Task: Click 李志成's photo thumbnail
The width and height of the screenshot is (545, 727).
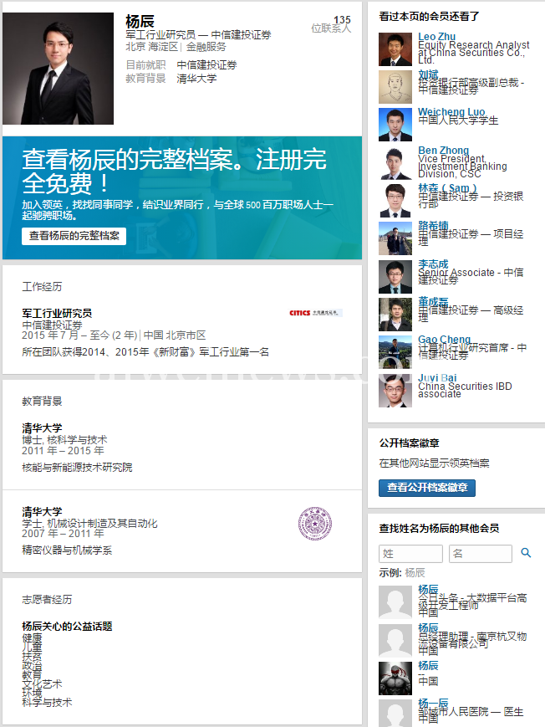Action: (395, 277)
